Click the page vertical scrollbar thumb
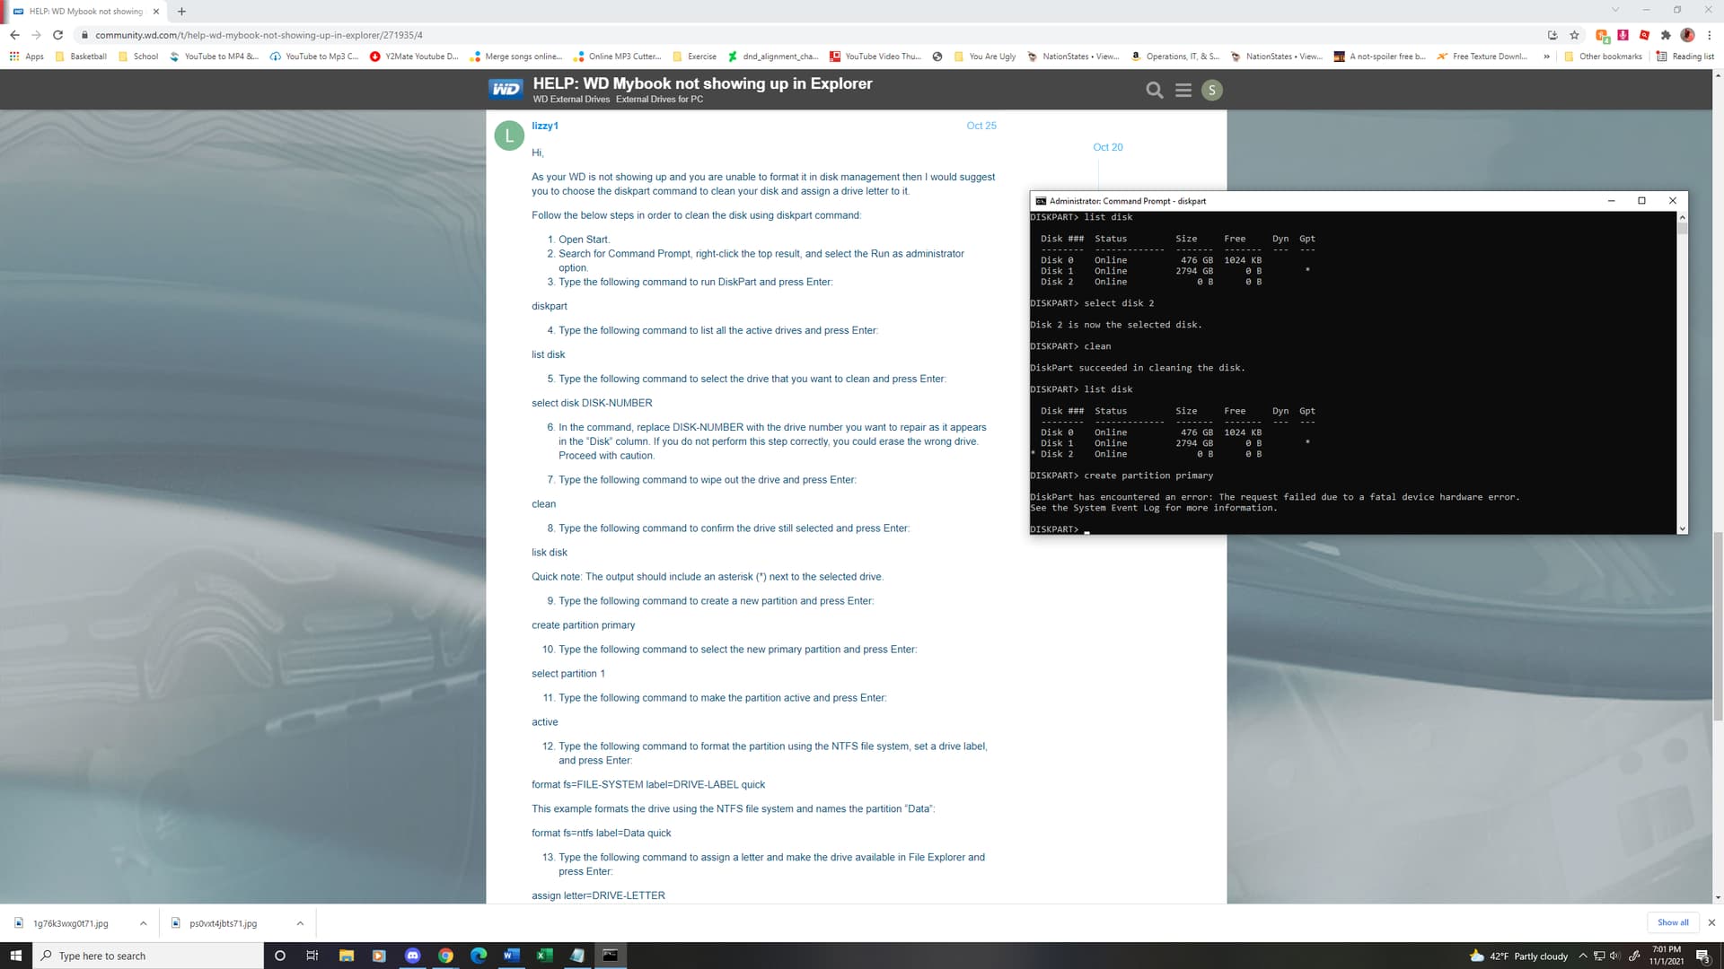Screen dimensions: 1724x969 pyautogui.click(x=1718, y=625)
